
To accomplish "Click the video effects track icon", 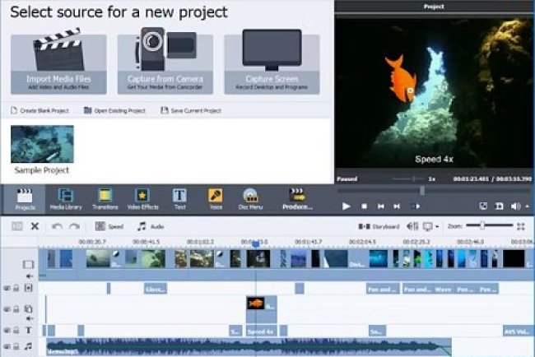I will coord(29,288).
